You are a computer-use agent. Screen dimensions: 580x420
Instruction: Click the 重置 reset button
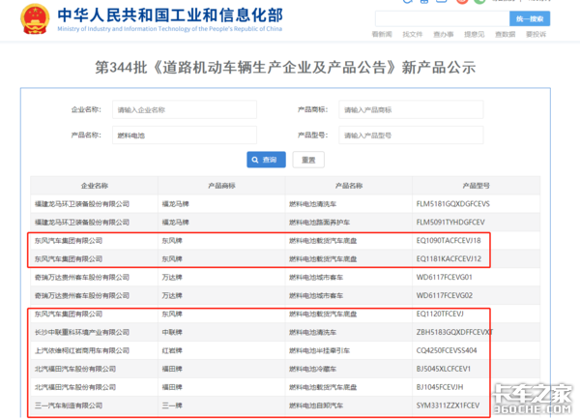(x=308, y=160)
